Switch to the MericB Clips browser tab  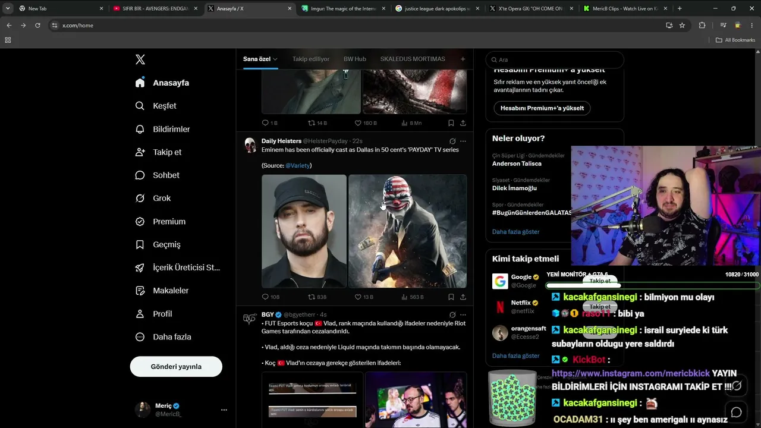624,8
